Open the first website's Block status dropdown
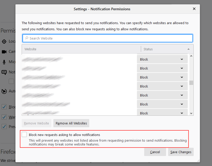 (x=162, y=59)
